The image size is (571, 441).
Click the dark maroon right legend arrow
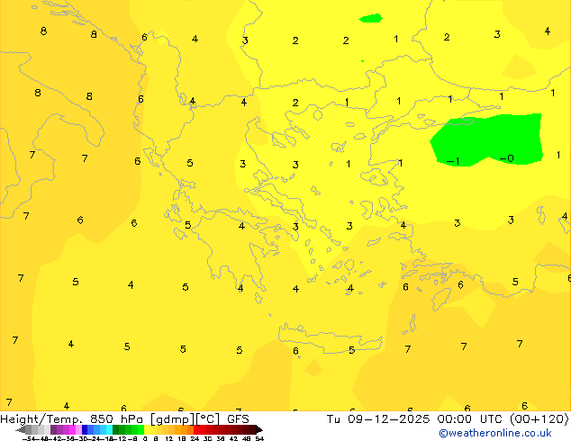pos(259,429)
